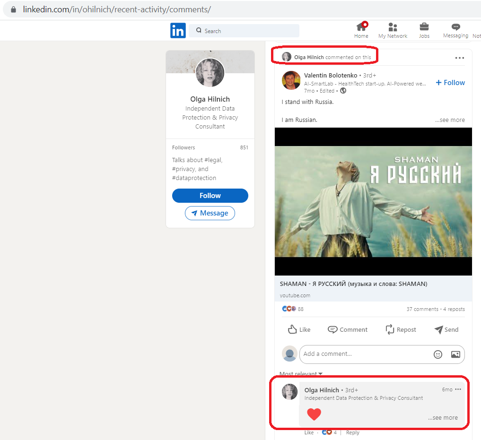Click the Repost arrows button
This screenshot has height=440, width=481.
[x=401, y=329]
